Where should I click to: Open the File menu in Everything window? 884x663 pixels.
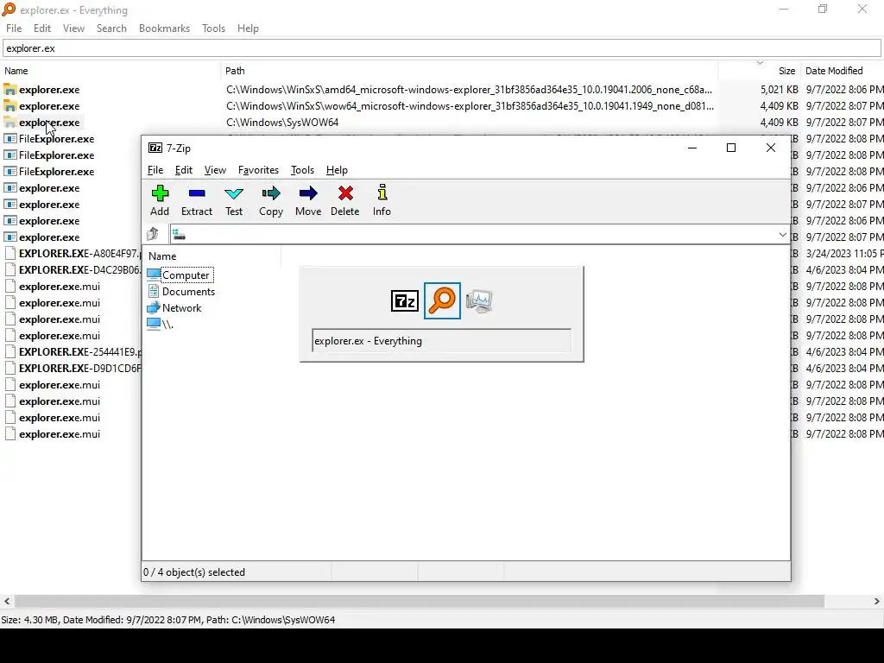pyautogui.click(x=14, y=28)
